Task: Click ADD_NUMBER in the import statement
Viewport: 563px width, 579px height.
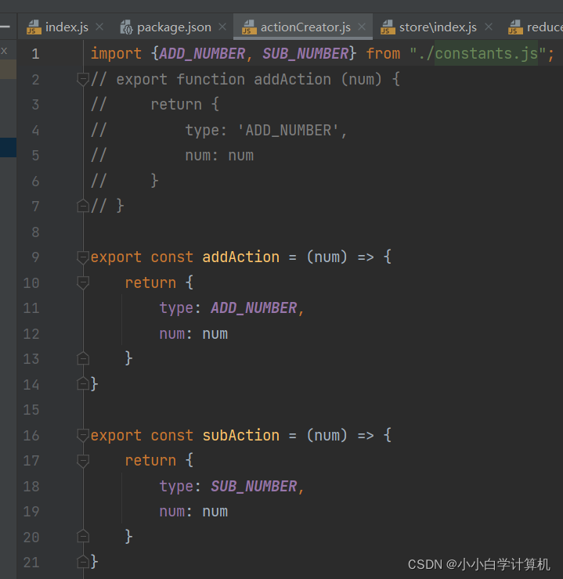Action: [x=202, y=54]
